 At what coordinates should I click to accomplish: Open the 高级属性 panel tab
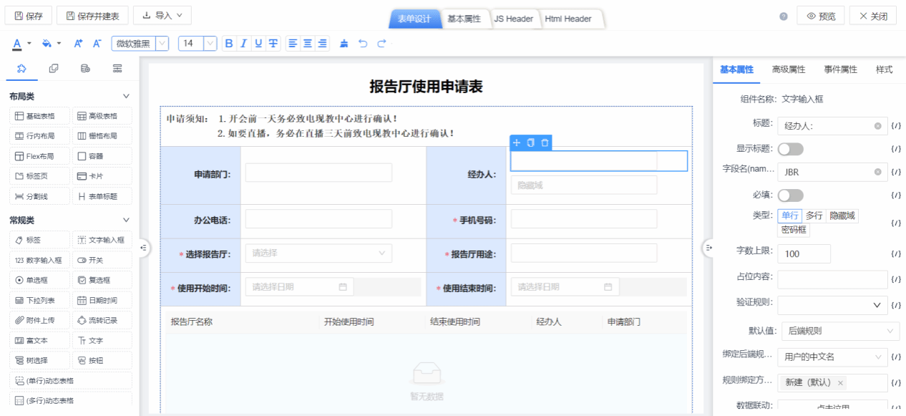[788, 69]
